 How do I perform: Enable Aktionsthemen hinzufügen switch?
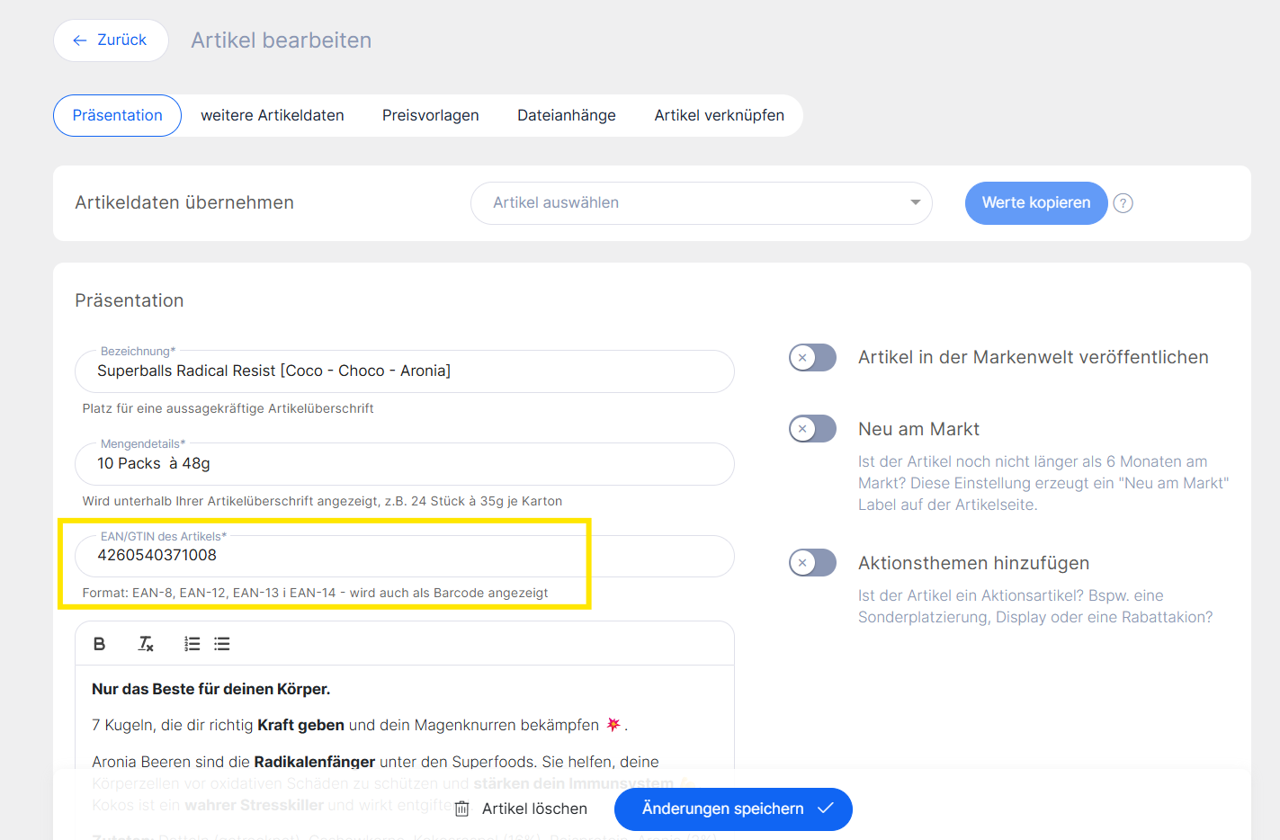[813, 563]
